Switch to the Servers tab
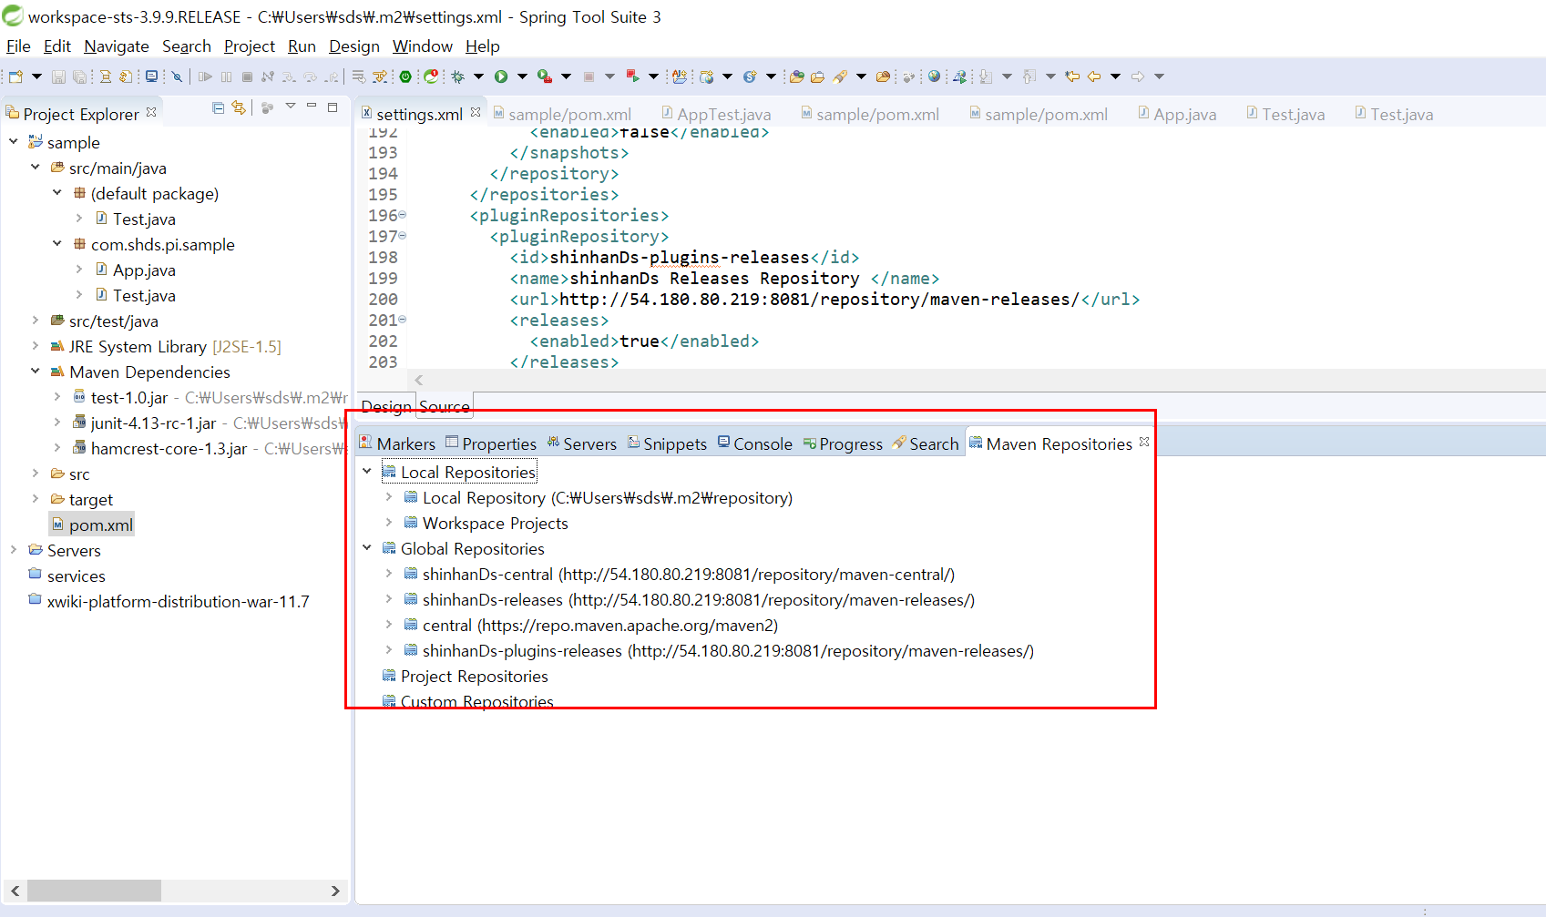 coord(581,443)
